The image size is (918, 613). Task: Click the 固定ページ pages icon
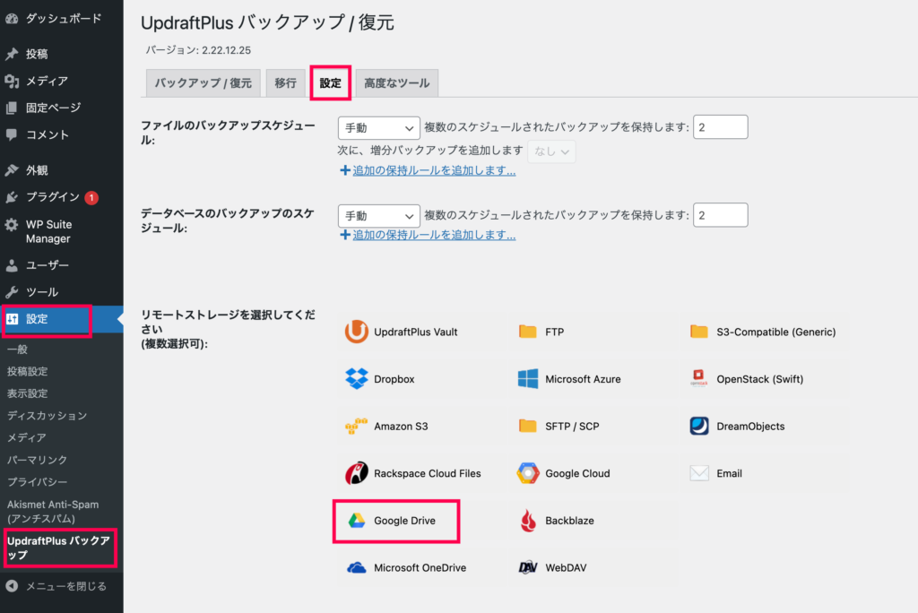pyautogui.click(x=12, y=108)
